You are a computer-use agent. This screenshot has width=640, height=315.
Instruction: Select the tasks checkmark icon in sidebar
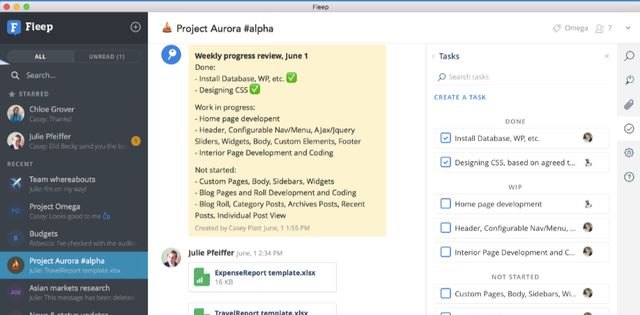[x=628, y=129]
